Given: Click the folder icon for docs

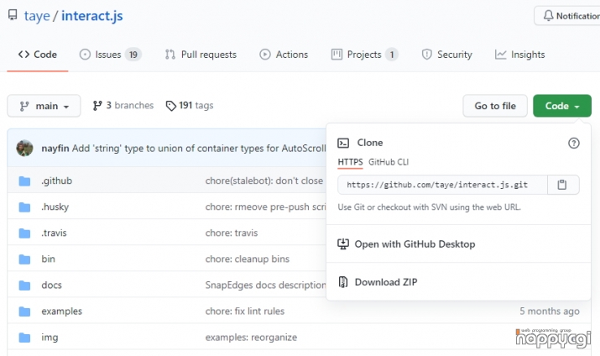Looking at the screenshot, I should (24, 285).
